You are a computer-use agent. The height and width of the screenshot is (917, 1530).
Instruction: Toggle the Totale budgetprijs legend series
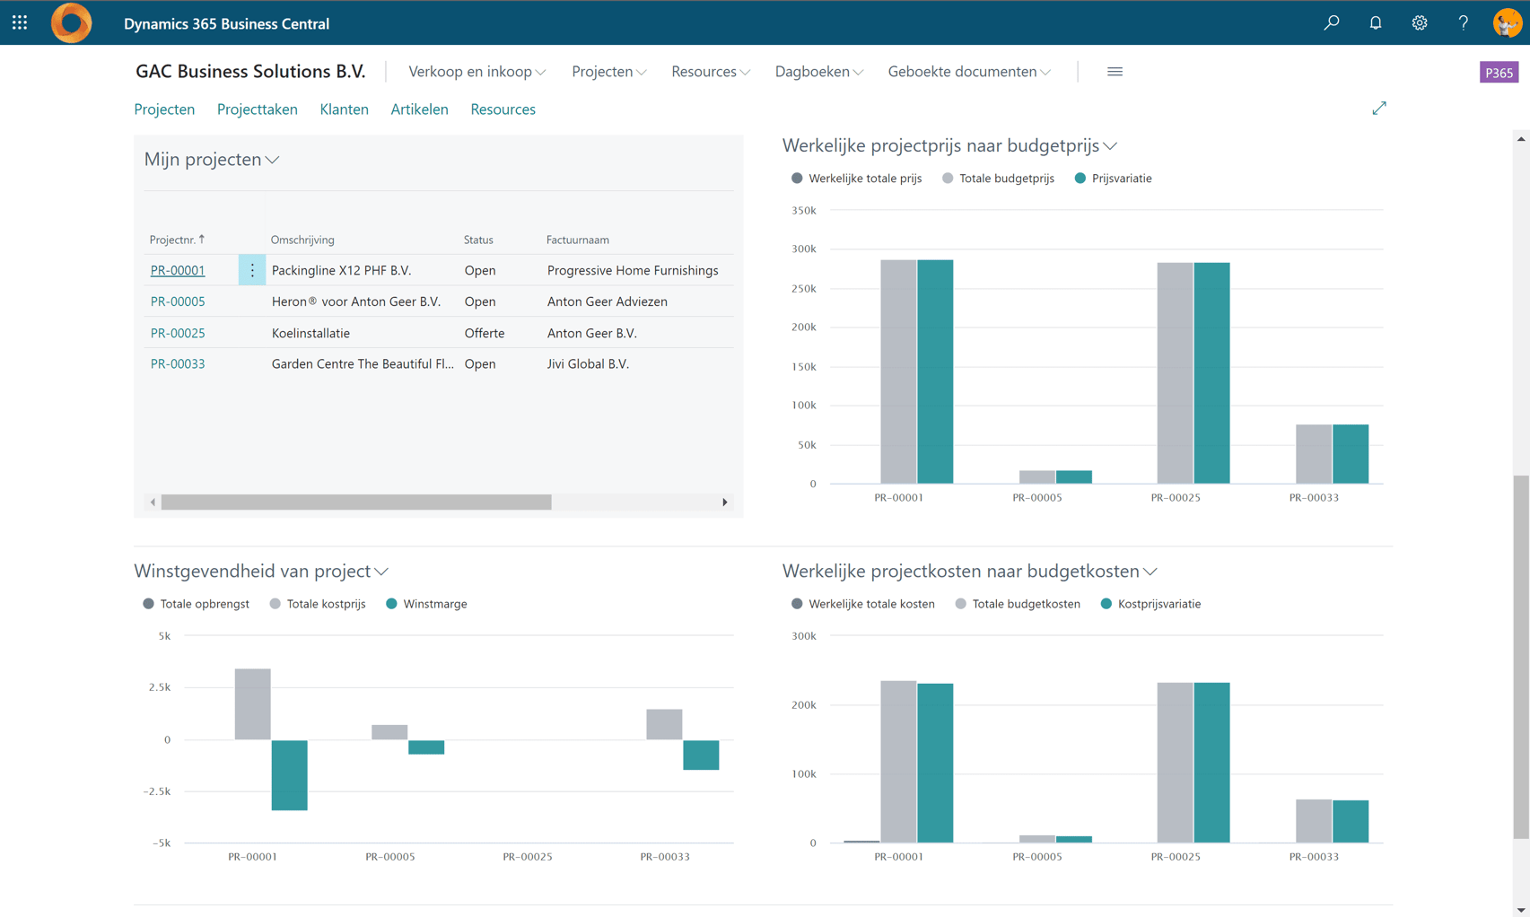pyautogui.click(x=998, y=179)
